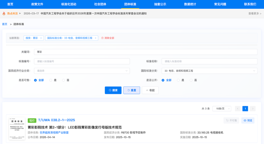Image resolution: width=264 pixels, height=144 pixels.
Task: Click the 预览 eye button
Action: tap(248, 121)
